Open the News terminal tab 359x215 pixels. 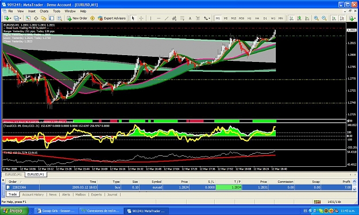[53, 194]
